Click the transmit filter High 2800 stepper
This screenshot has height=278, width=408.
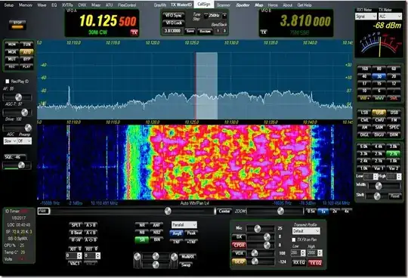(x=320, y=253)
